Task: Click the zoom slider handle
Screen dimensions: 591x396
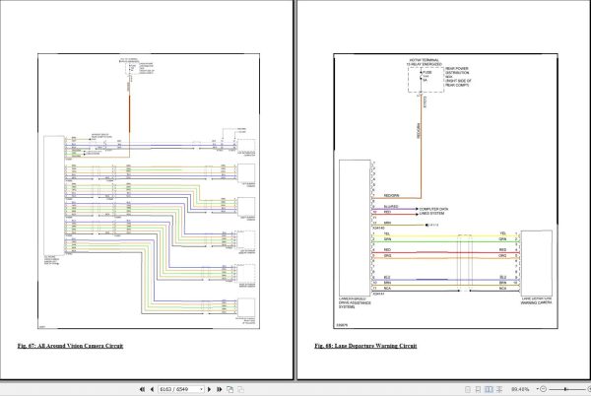Action: (565, 389)
